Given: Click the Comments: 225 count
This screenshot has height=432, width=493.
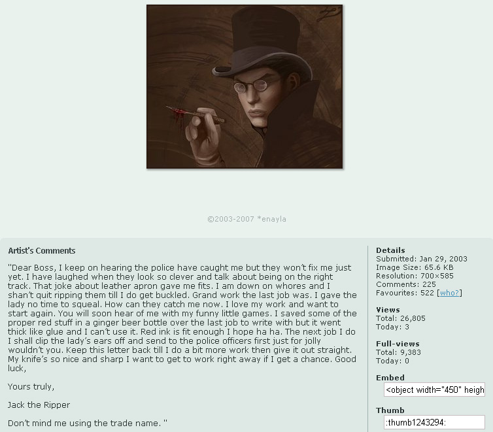Looking at the screenshot, I should tap(406, 284).
